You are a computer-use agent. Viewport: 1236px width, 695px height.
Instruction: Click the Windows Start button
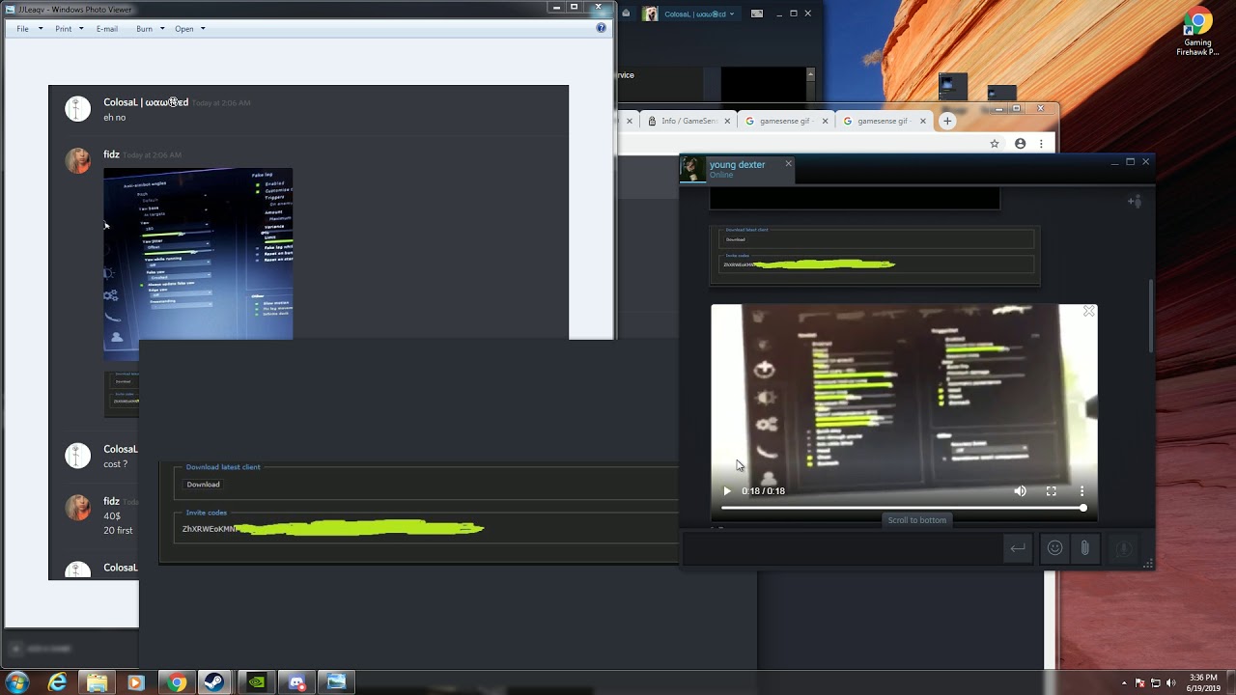[x=15, y=682]
